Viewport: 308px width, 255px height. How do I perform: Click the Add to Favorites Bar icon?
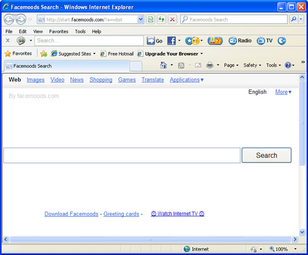point(43,53)
